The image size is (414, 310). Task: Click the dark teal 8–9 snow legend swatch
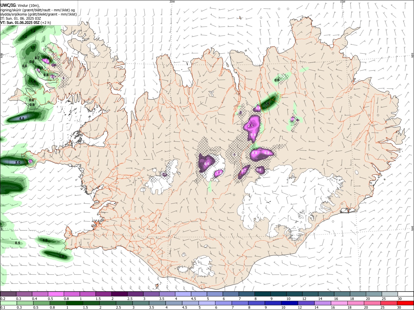click(x=262, y=294)
